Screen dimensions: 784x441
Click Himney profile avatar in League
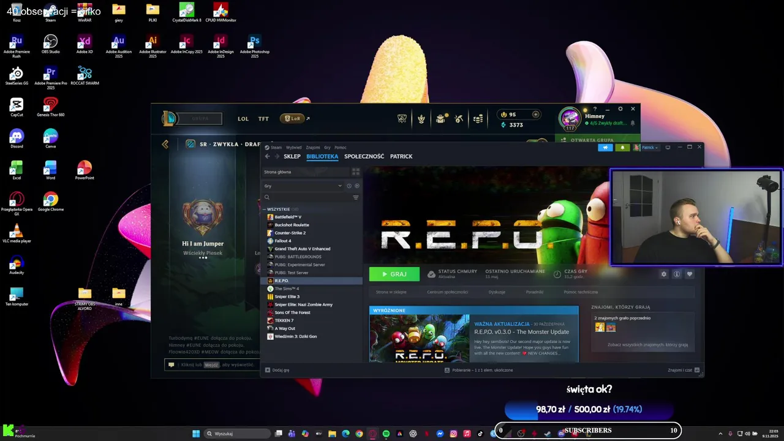(570, 118)
